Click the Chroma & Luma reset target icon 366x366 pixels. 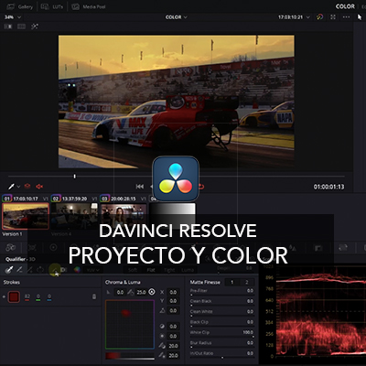(x=152, y=292)
